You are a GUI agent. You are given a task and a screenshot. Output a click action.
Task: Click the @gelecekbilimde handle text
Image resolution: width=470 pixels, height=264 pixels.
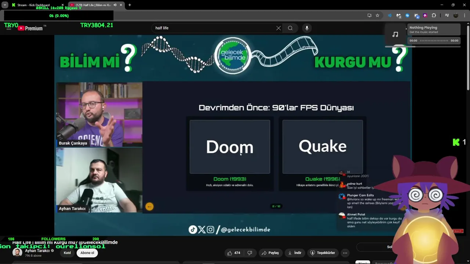(245, 230)
